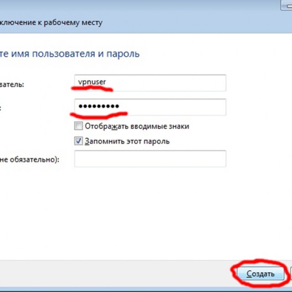This screenshot has width=292, height=292.
Task: Enable the "Отображать вводимые знаки" checkbox
Action: point(78,126)
